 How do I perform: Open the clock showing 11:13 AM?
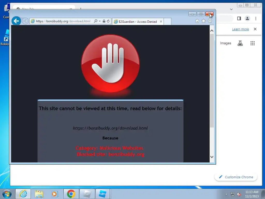(252, 194)
